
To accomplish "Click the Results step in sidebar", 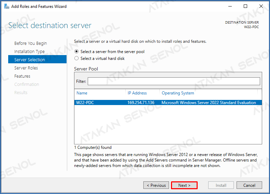I will [21, 92].
